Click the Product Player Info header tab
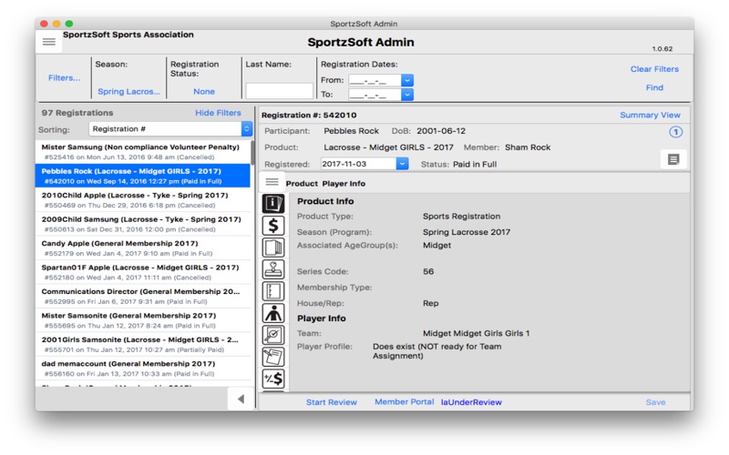Image resolution: width=729 pixels, height=455 pixels. point(325,184)
